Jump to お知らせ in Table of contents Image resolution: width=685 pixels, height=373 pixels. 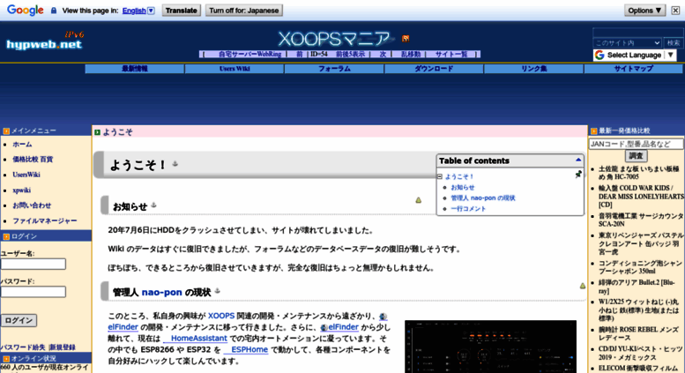[463, 187]
